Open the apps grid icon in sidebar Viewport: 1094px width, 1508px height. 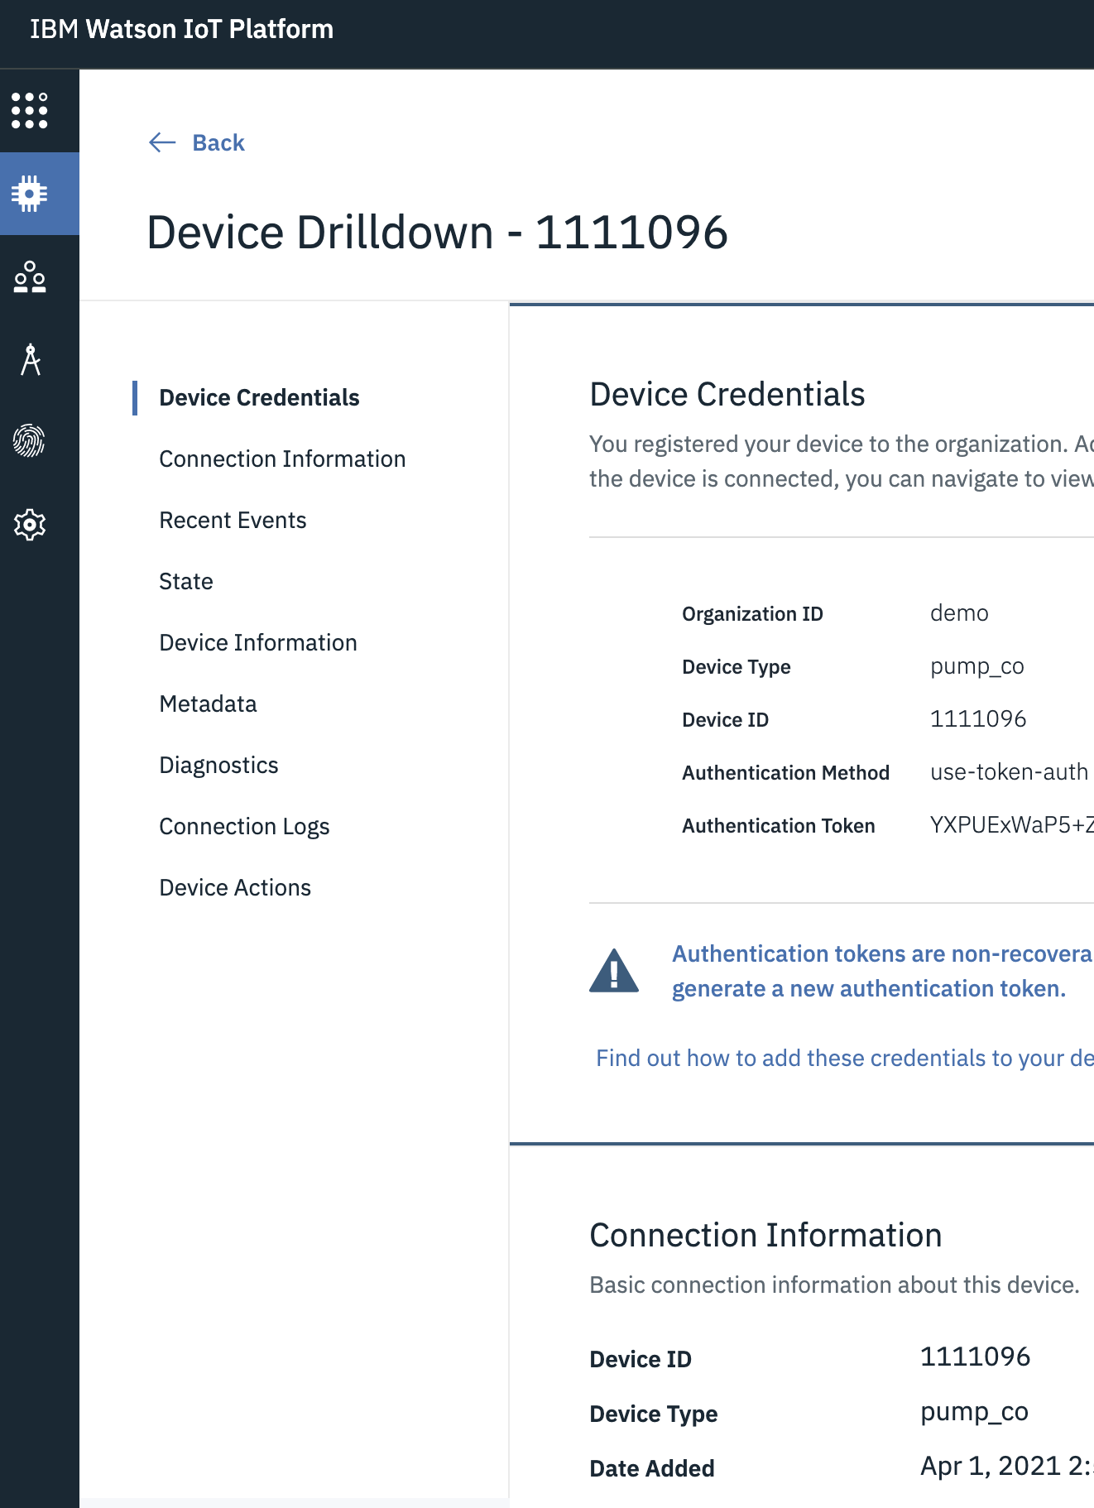point(30,111)
